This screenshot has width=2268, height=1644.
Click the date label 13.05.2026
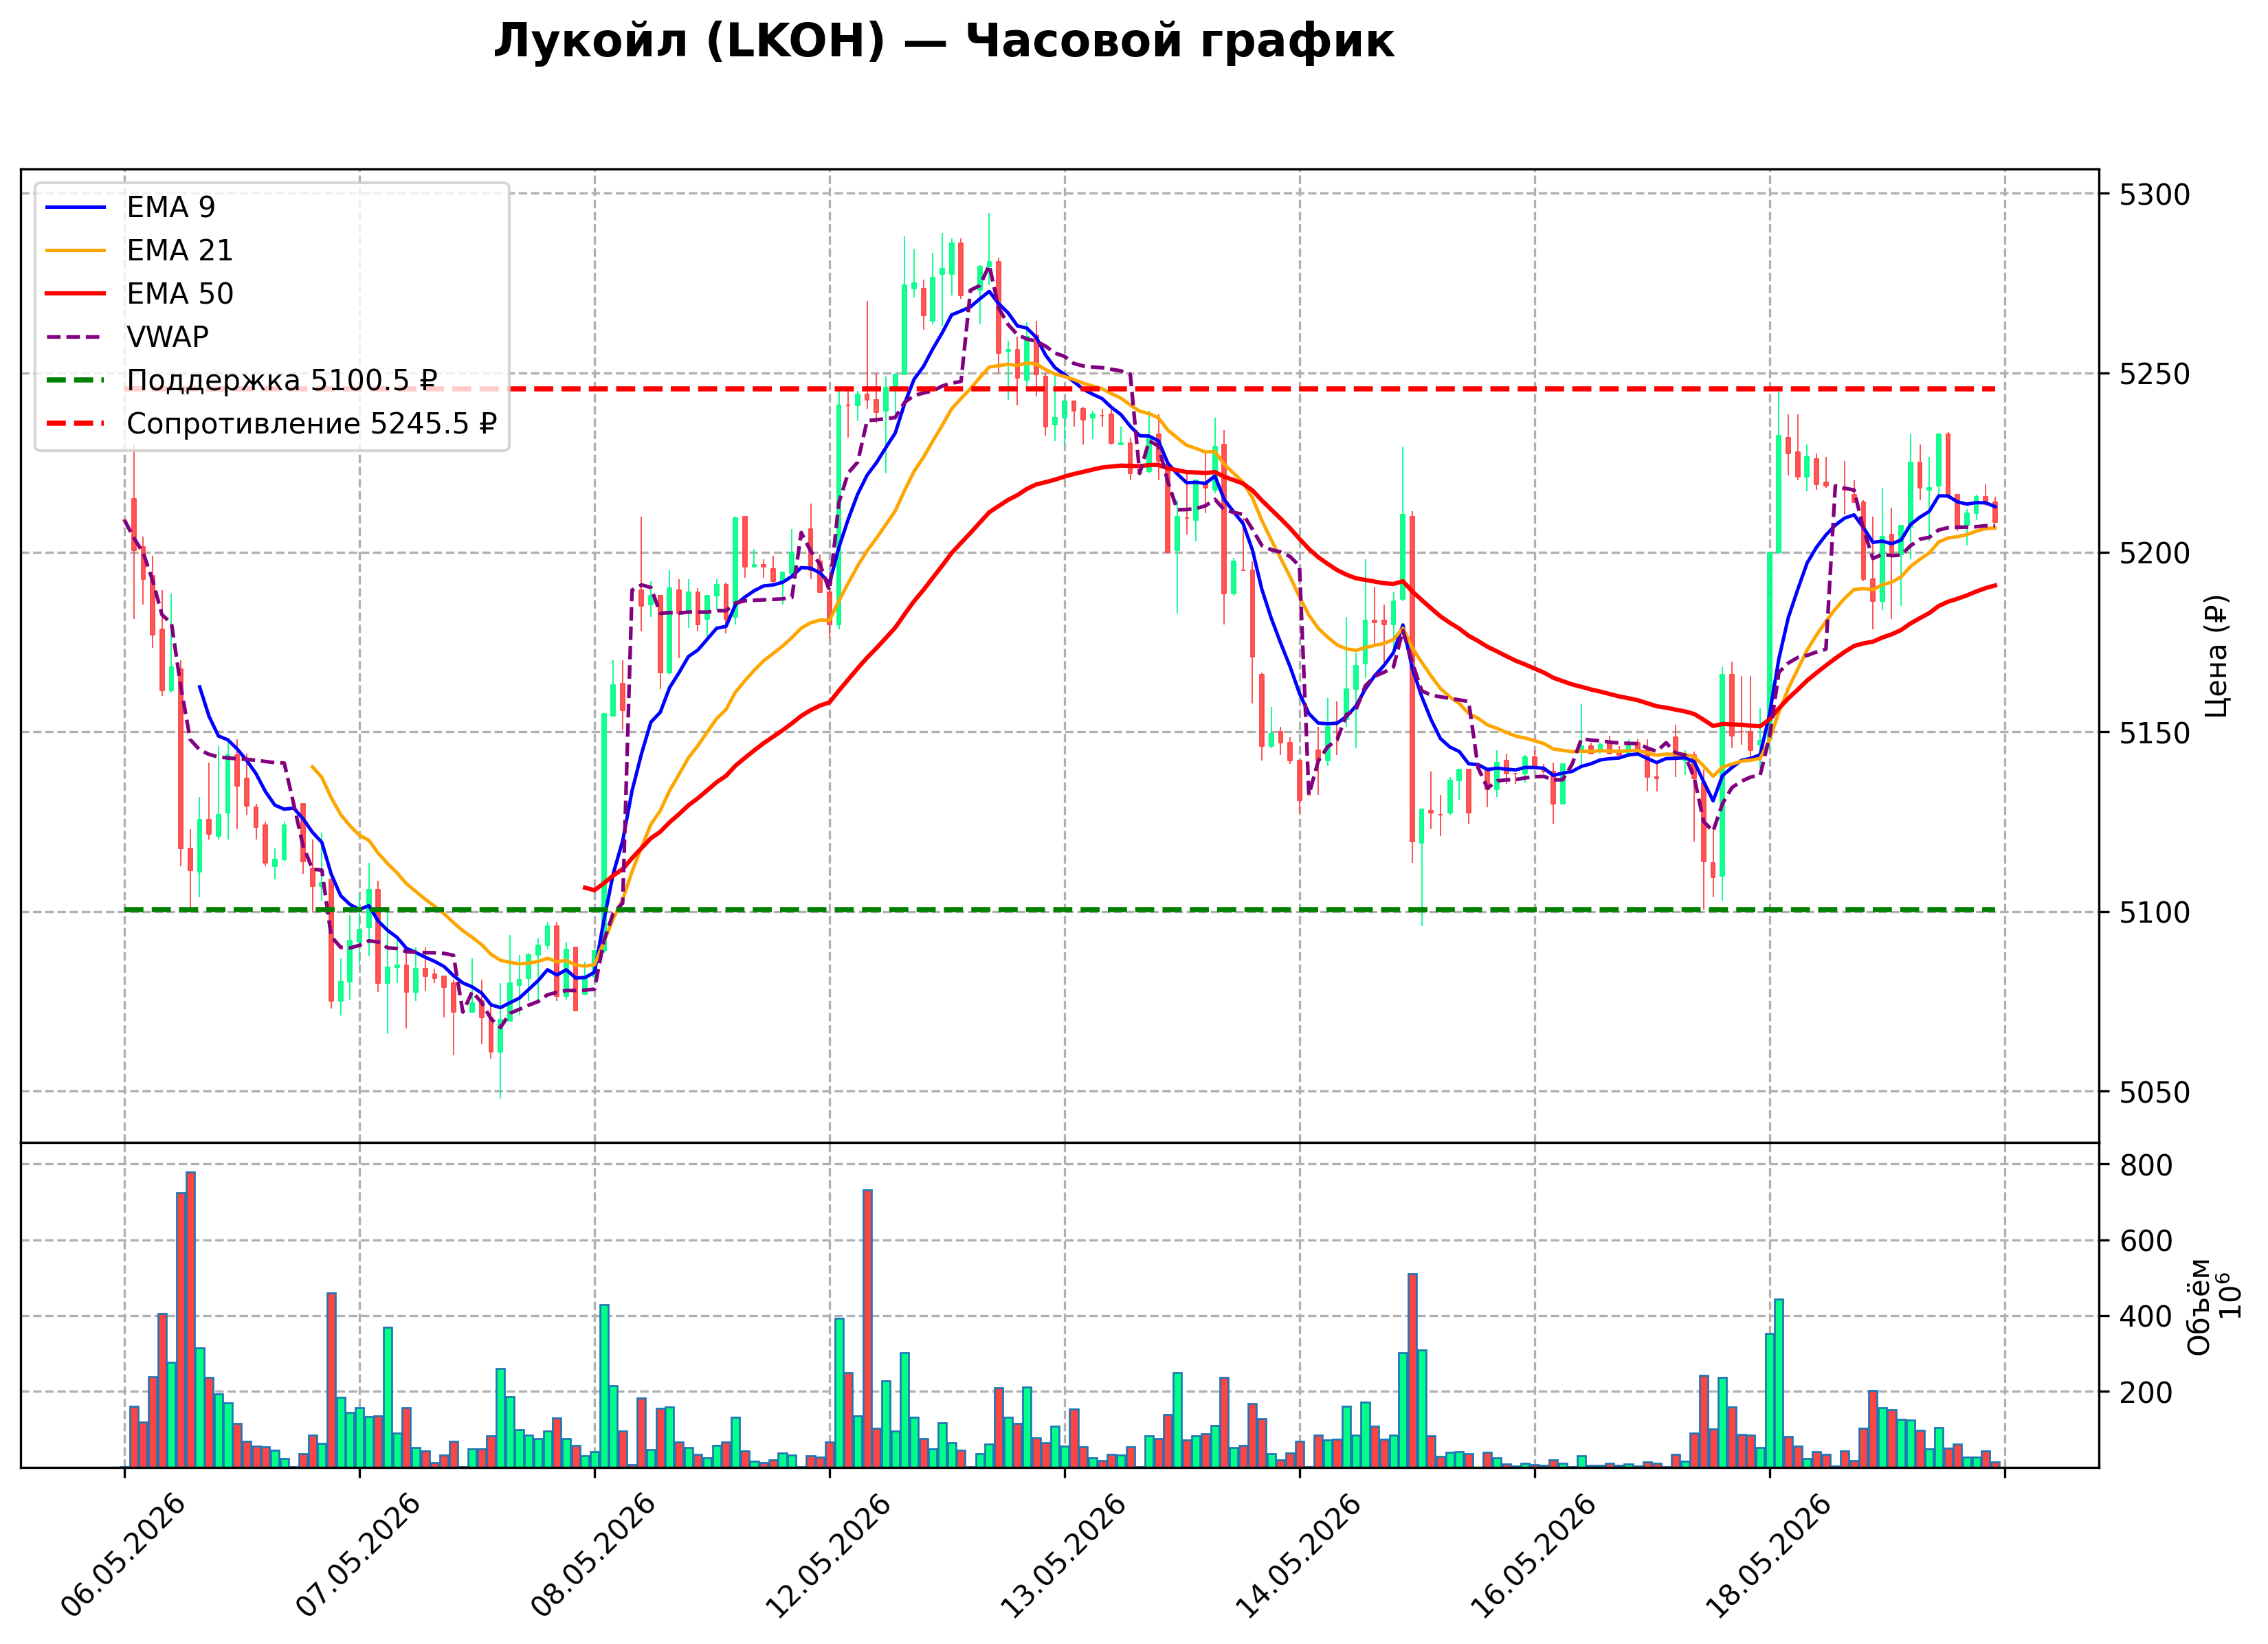(x=1063, y=1556)
